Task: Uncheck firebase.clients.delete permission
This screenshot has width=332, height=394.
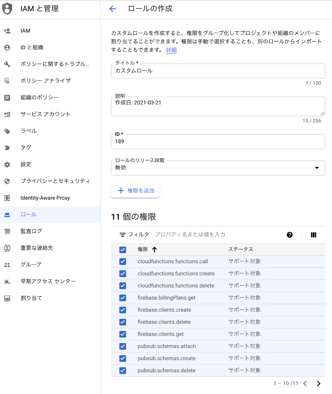Action: (x=123, y=322)
